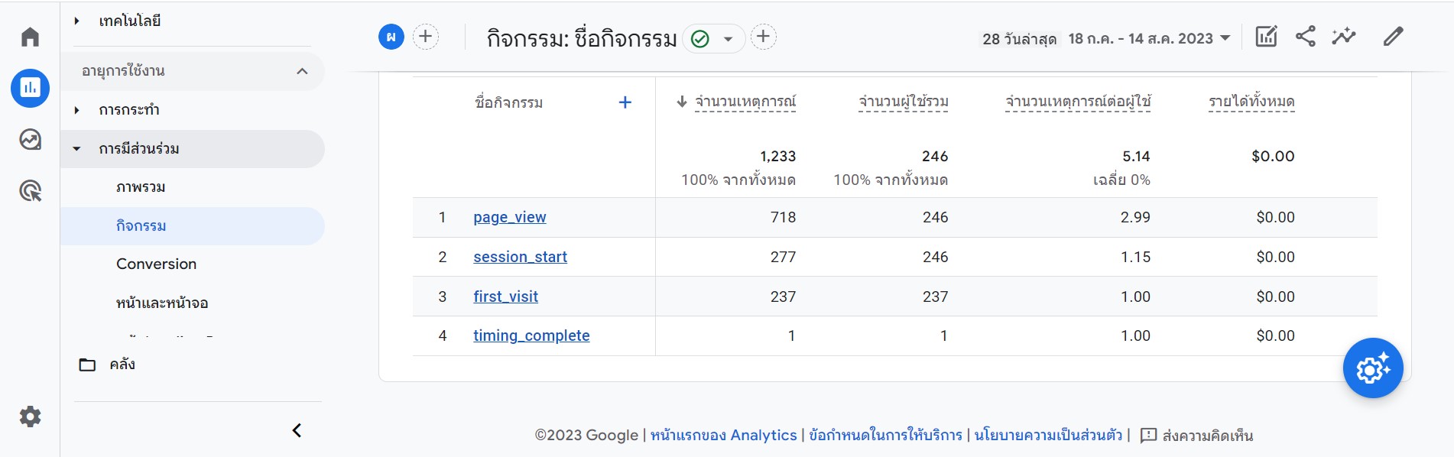Open the Insights sparkline icon
This screenshot has height=457, width=1454.
click(1343, 37)
